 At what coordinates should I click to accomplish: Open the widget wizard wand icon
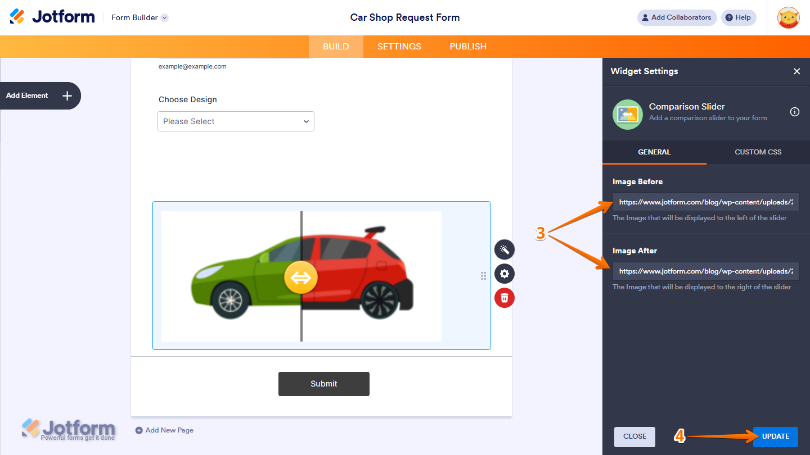pyautogui.click(x=505, y=249)
